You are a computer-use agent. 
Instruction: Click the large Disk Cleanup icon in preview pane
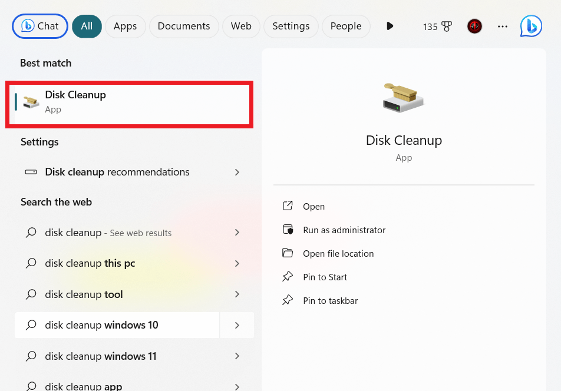(x=403, y=98)
